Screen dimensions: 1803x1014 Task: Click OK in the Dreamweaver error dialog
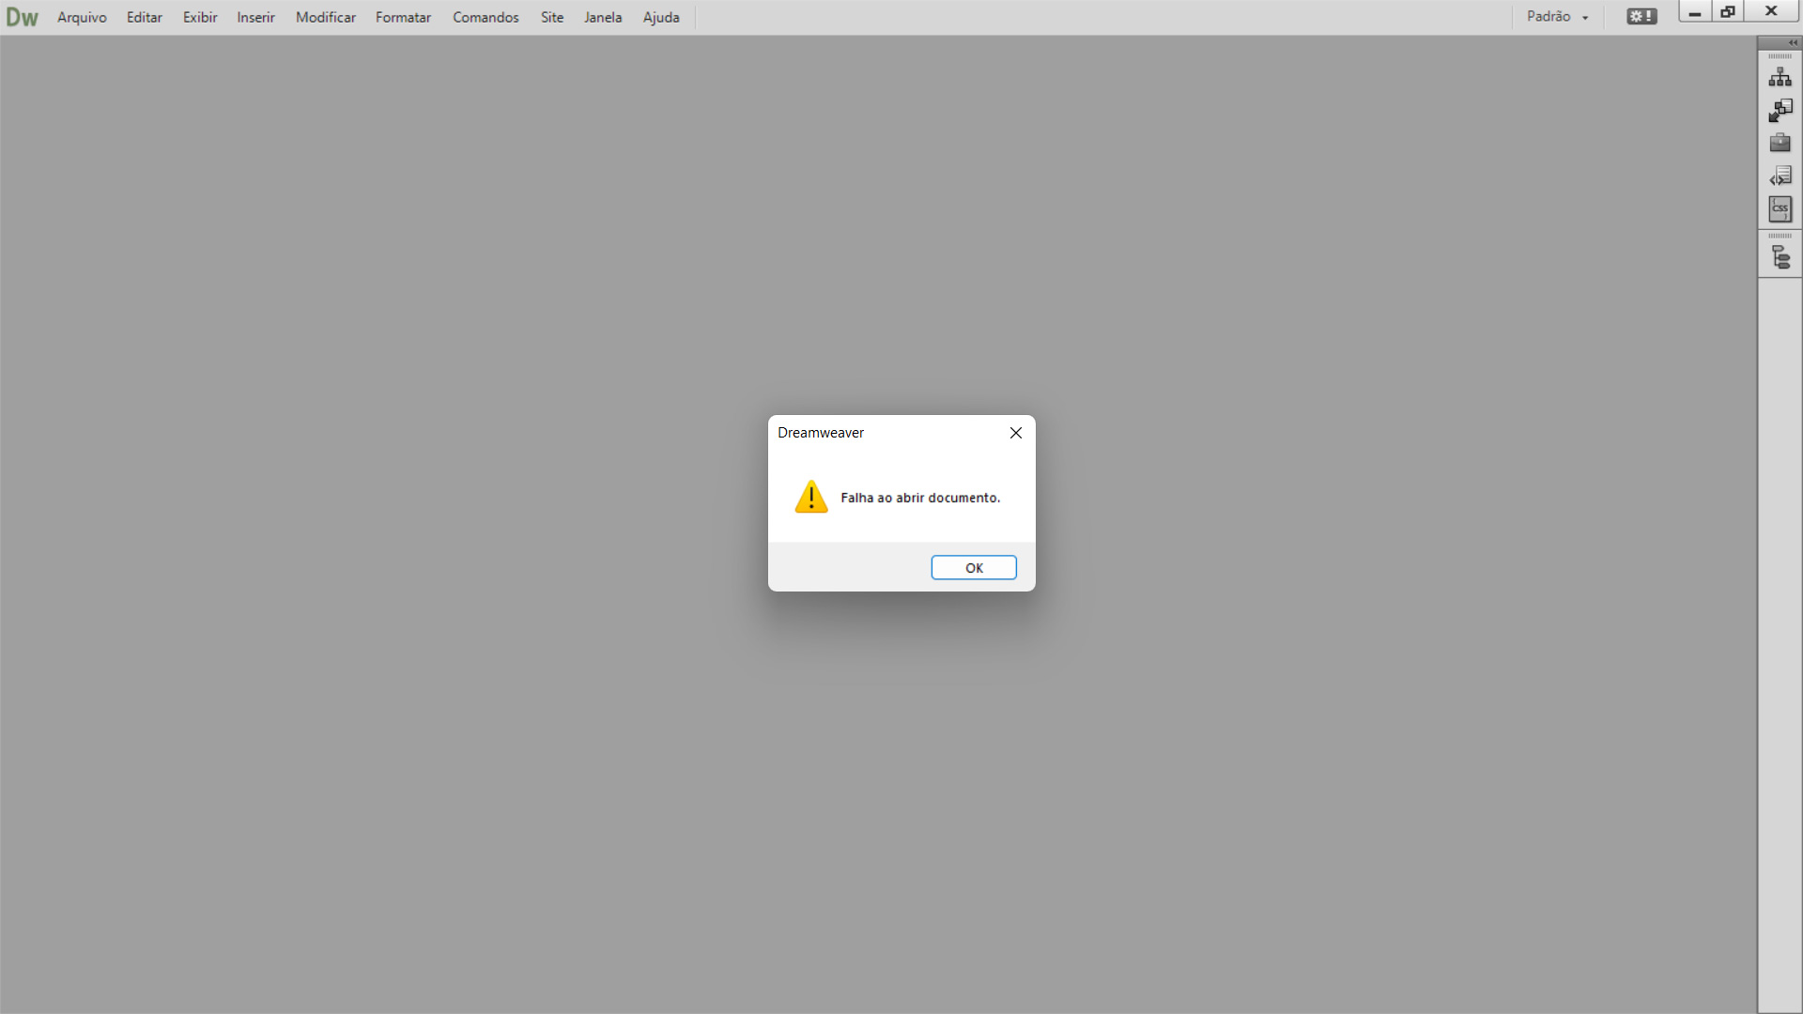pyautogui.click(x=974, y=568)
